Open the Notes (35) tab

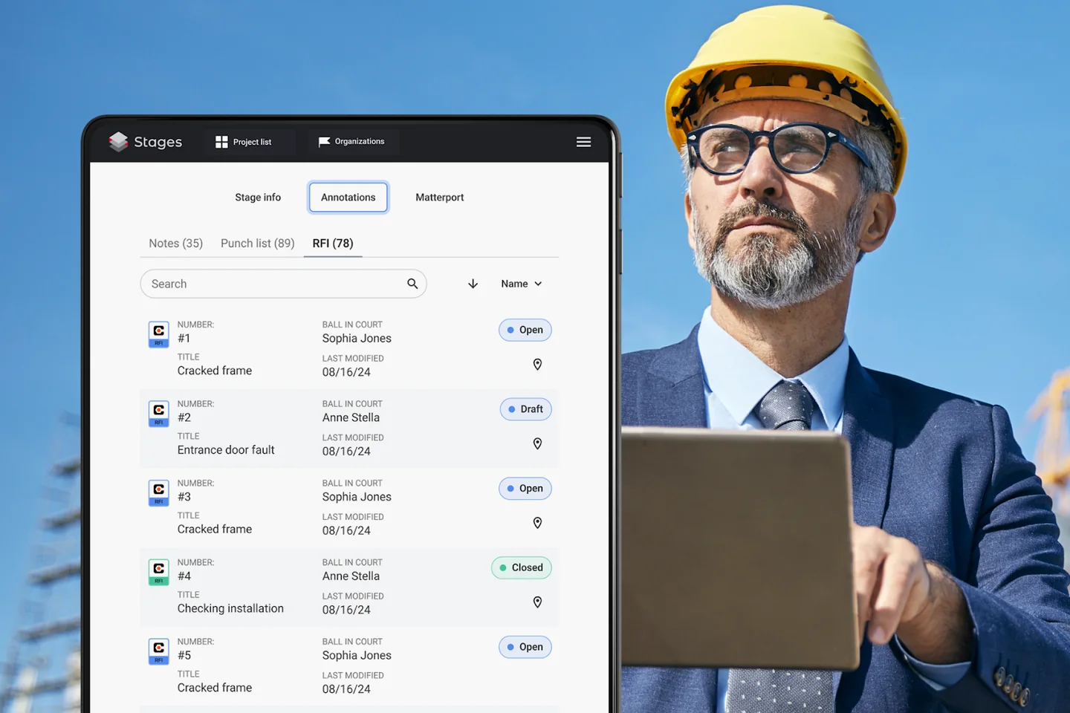[175, 244]
